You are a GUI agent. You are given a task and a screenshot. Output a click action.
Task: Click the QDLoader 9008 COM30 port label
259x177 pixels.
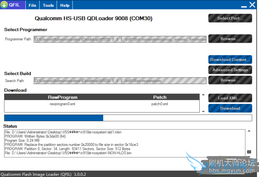pyautogui.click(x=94, y=18)
